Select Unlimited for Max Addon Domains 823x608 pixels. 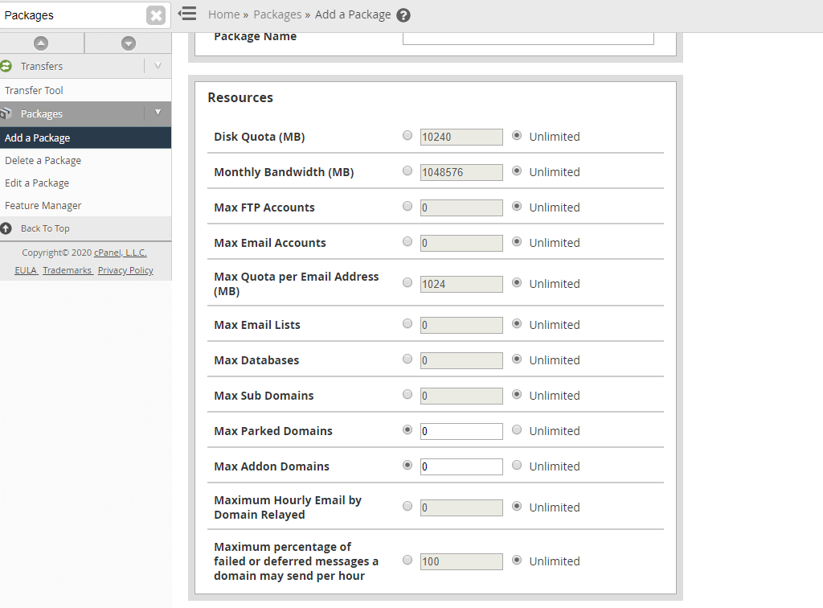coord(517,465)
